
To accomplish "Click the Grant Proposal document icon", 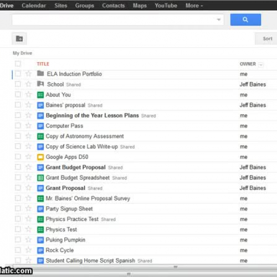I will pos(40,188).
